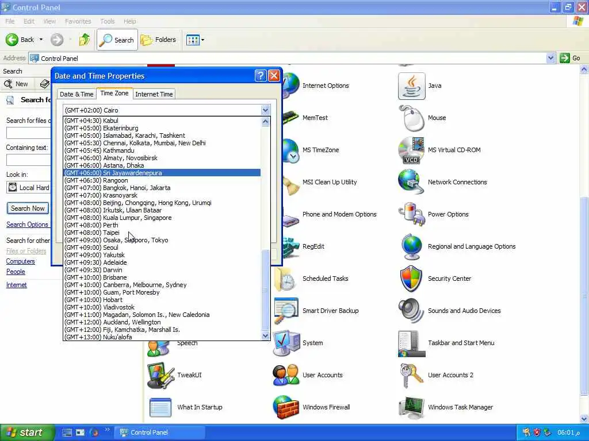Open Security Center shield icon
Viewport: 589px width, 441px height.
[x=412, y=278]
